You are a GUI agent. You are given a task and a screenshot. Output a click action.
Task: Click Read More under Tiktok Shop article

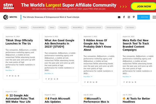click(x=10, y=70)
